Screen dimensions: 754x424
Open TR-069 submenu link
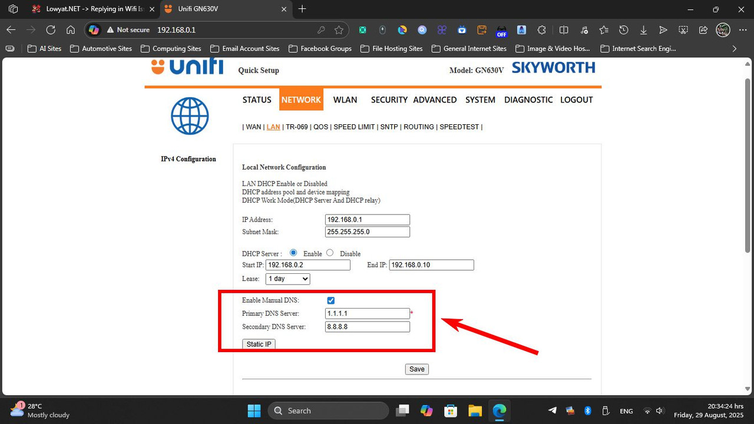click(297, 127)
